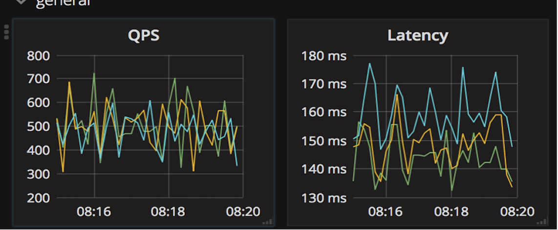Image resolution: width=558 pixels, height=230 pixels.
Task: Click the 500 label on QPS axis
Action: (x=38, y=127)
